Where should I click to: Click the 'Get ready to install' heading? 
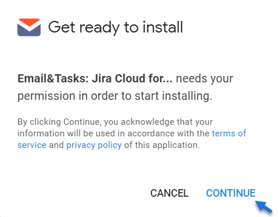115,27
